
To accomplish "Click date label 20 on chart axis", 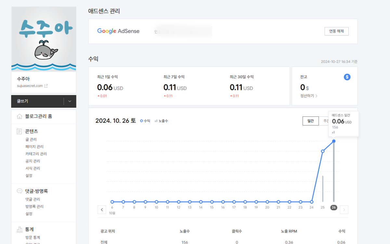I will 267,207.
